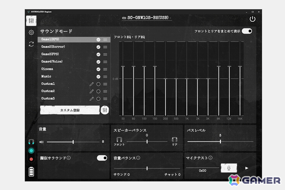The width and height of the screenshot is (285, 190).
Task: Click the 1K EQ band handle
Action: pos(187,79)
